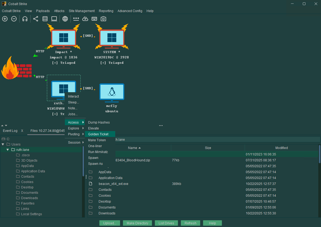View credentials via the asterisks icon
Screen dimensions: 321x227
click(76, 19)
